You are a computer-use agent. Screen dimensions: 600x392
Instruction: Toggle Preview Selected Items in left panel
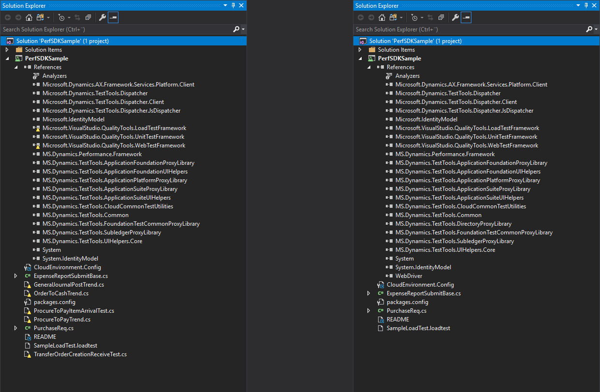point(113,18)
